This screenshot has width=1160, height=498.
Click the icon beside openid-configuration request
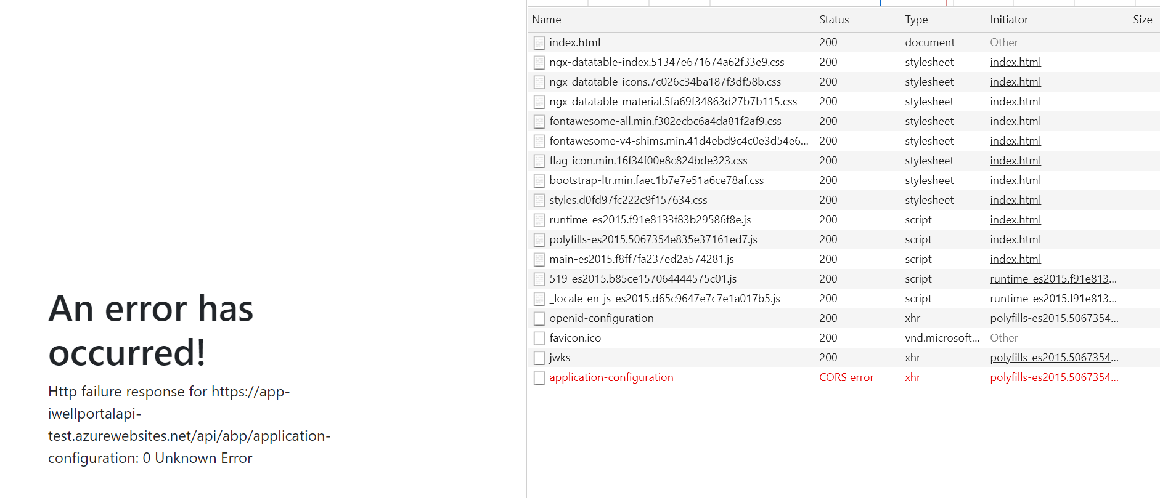pos(539,318)
